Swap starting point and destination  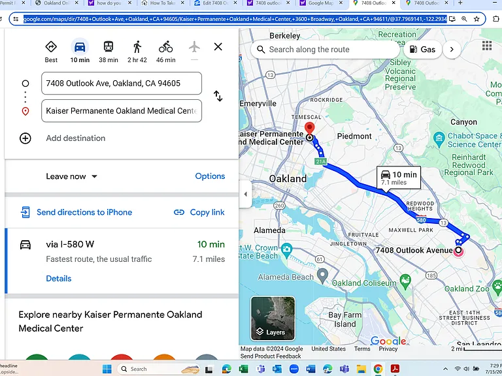pos(218,96)
